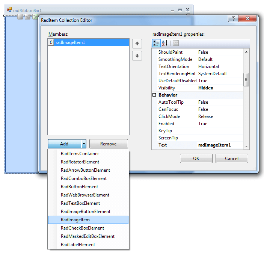Click the Visibility value Hidden
264x254 pixels.
206,88
